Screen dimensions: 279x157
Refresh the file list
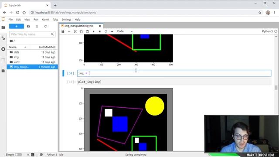(45, 26)
